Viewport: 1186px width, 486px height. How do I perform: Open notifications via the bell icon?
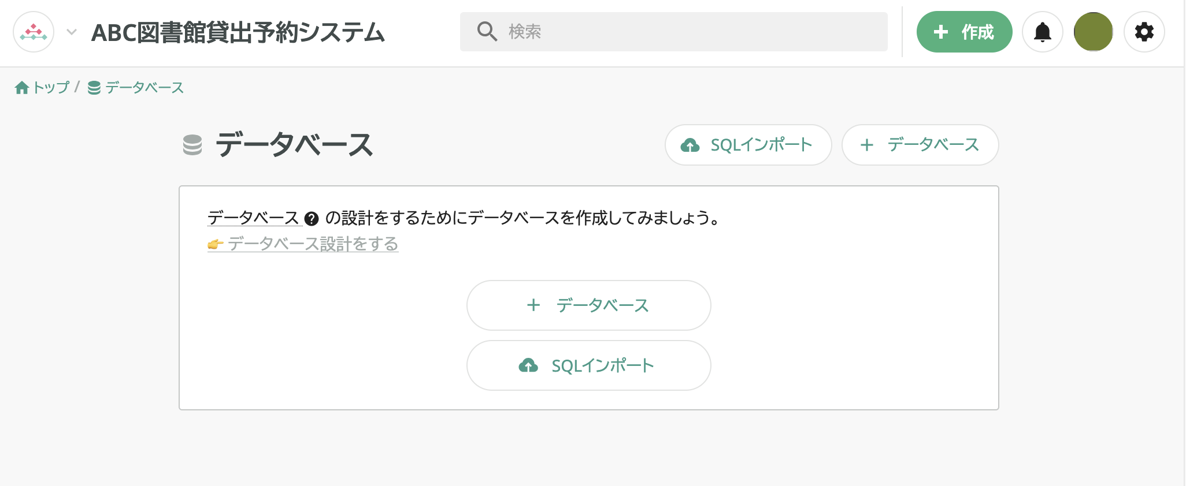[x=1043, y=32]
